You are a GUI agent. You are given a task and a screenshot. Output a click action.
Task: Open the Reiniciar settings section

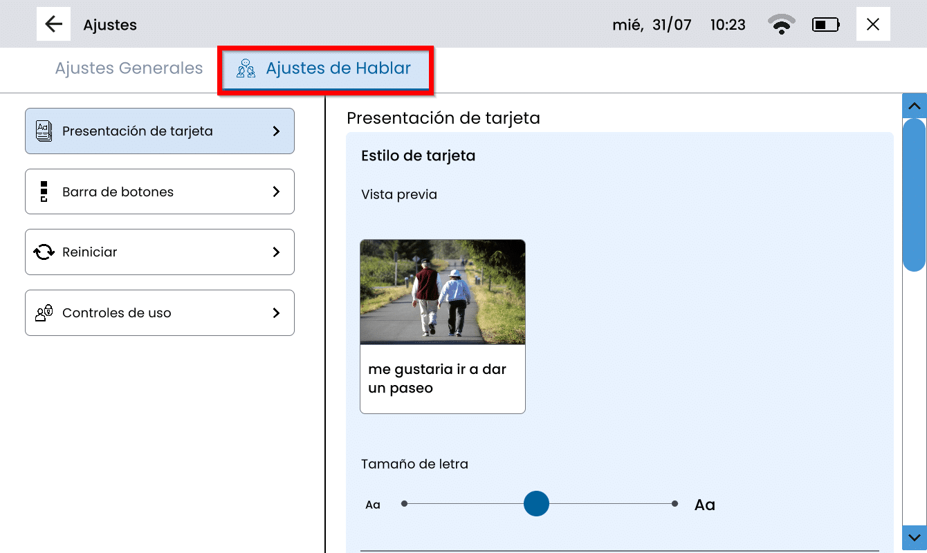(159, 252)
